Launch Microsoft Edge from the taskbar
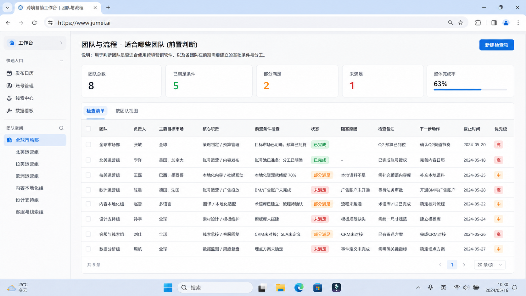The height and width of the screenshot is (296, 526). pyautogui.click(x=299, y=288)
